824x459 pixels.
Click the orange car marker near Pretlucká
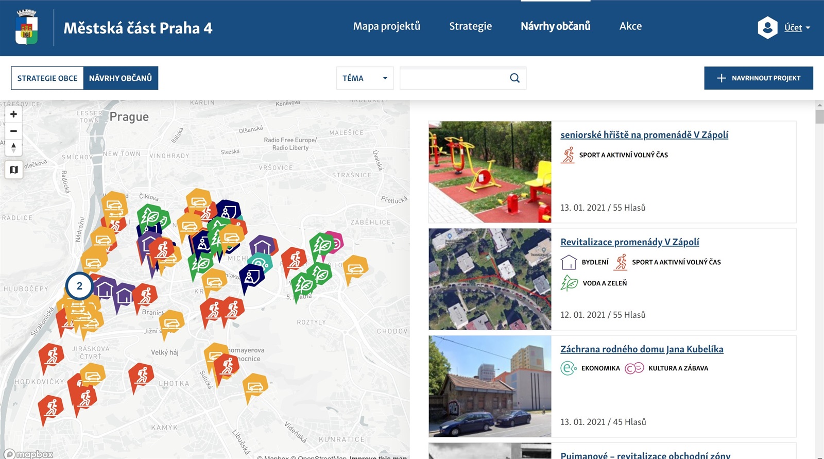(x=355, y=269)
